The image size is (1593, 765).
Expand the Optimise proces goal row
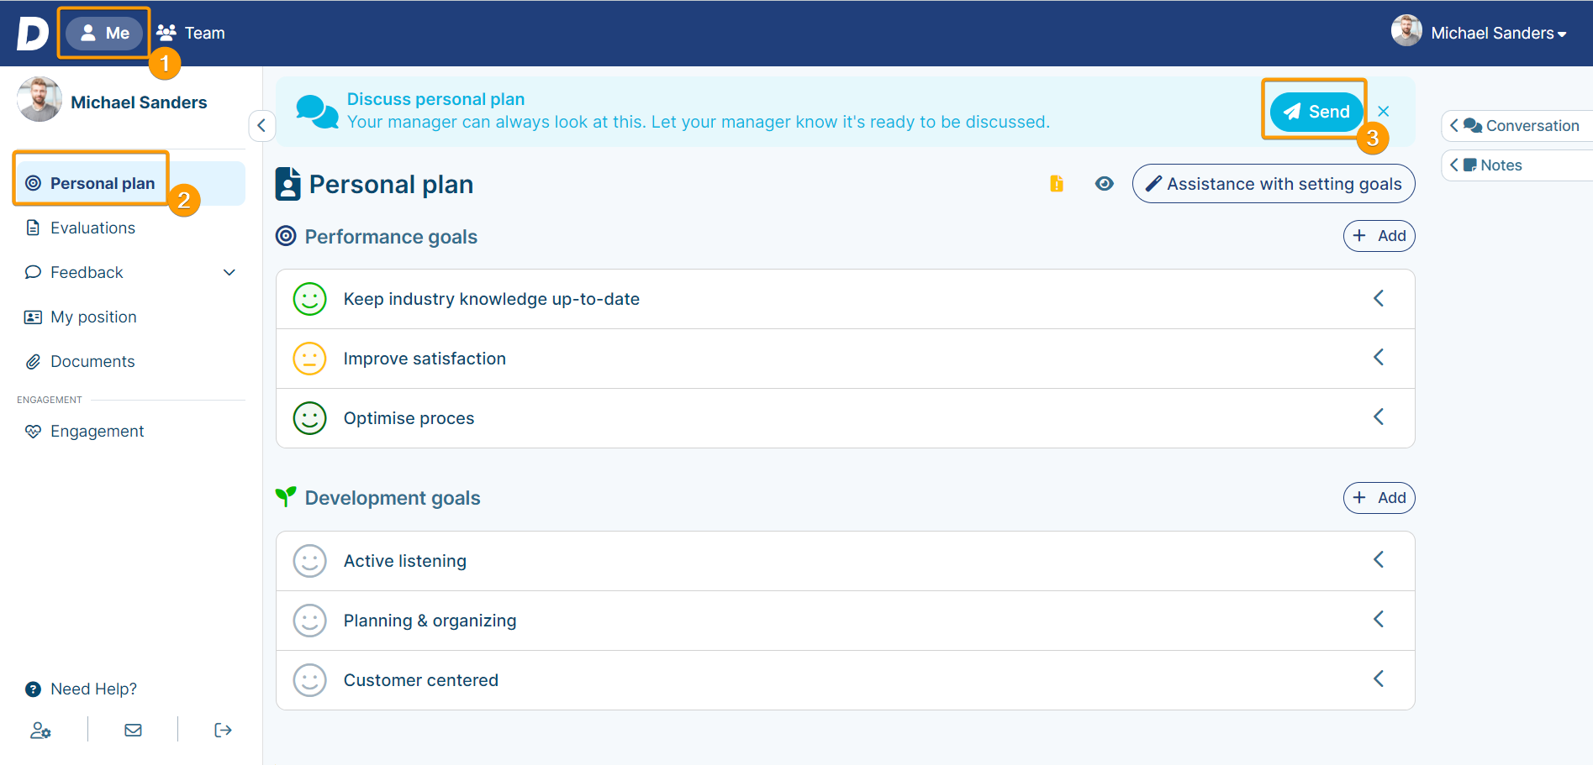point(1379,417)
